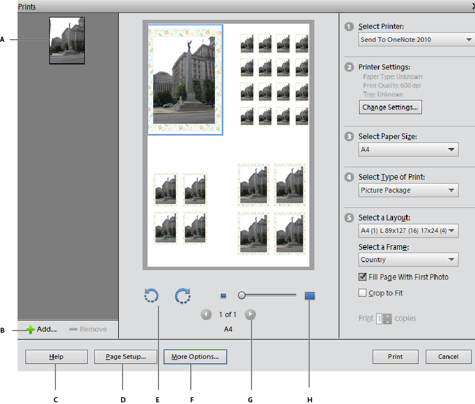Viewport: 475px width, 404px height.
Task: Open the More Options dialog
Action: point(195,357)
